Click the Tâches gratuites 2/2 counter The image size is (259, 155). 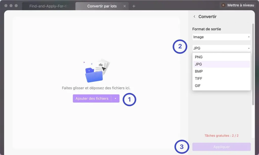click(x=222, y=136)
